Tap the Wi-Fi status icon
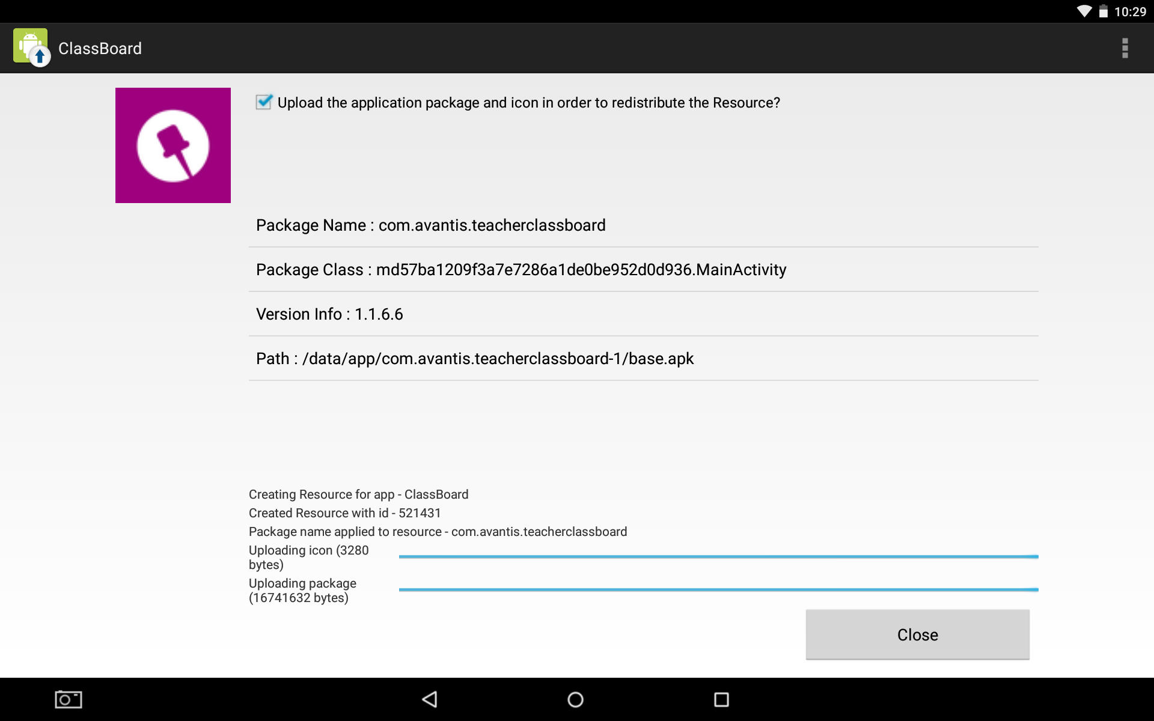The width and height of the screenshot is (1154, 721). tap(1084, 11)
